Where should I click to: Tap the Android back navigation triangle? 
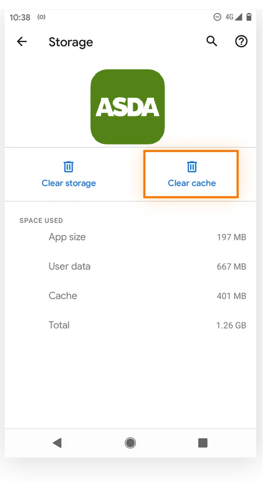point(58,443)
